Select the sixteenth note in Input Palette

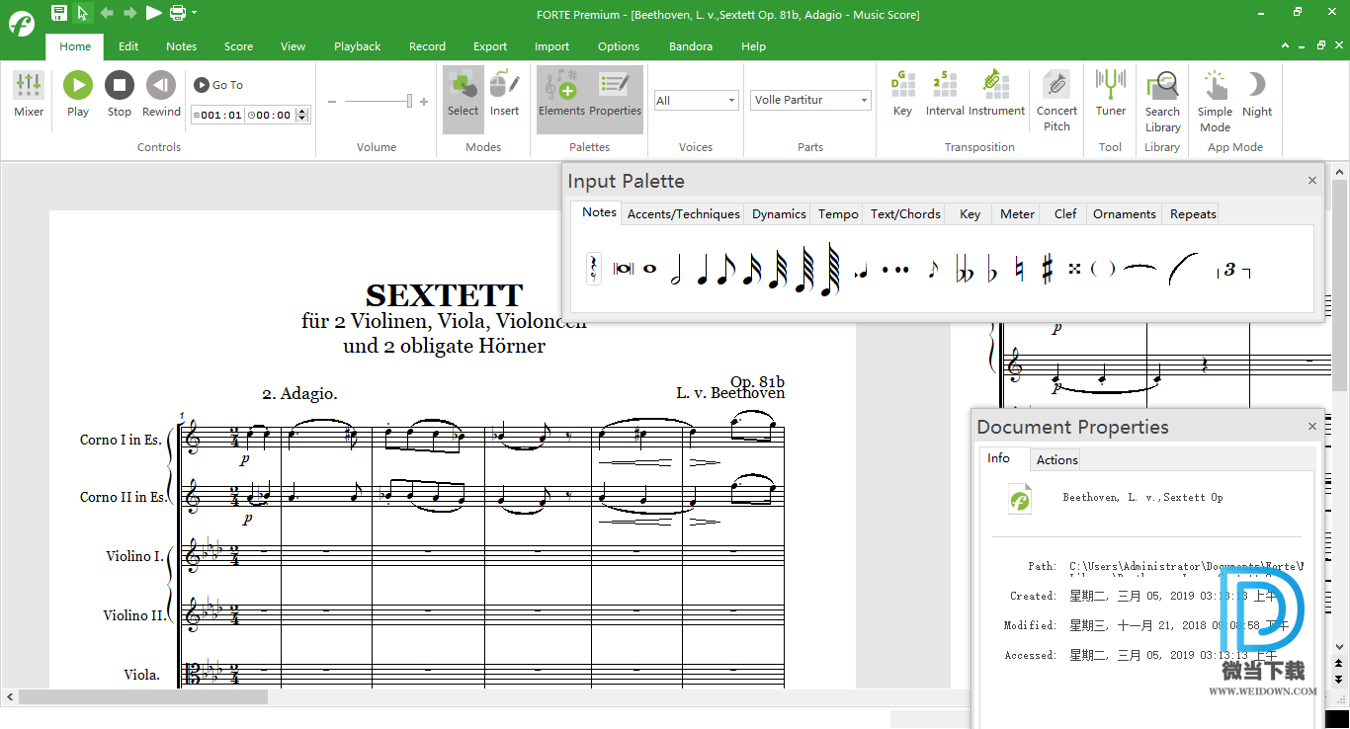[x=751, y=269]
